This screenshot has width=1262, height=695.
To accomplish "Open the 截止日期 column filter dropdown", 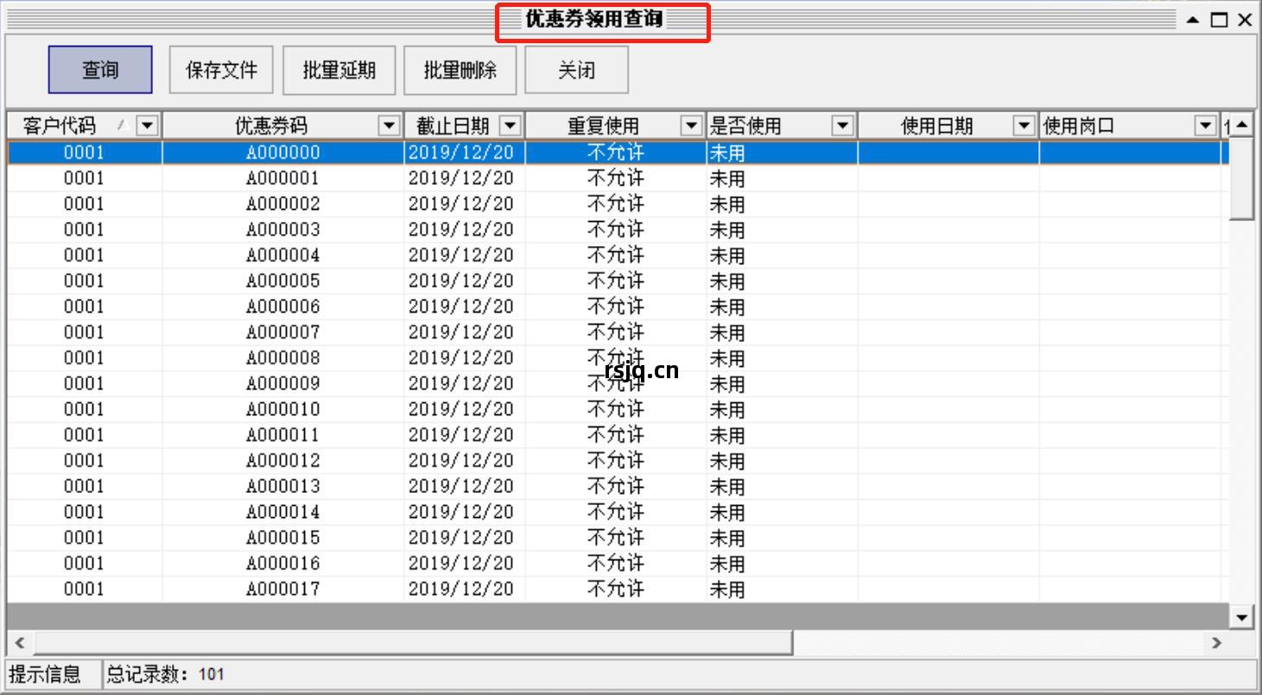I will (x=511, y=124).
